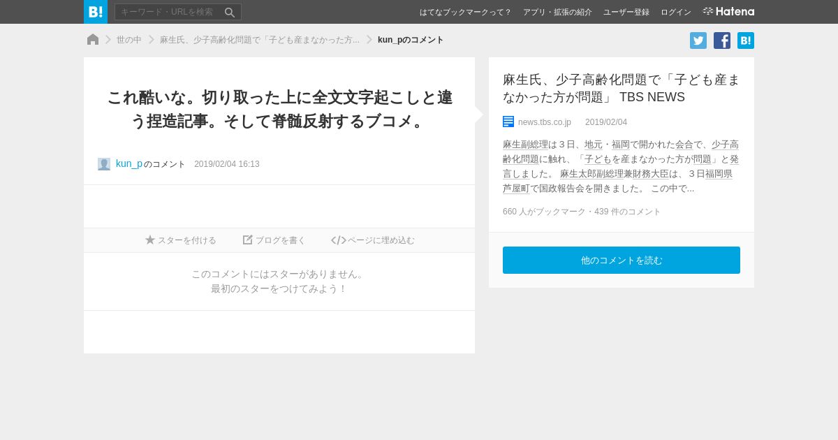The width and height of the screenshot is (838, 440).
Task: Click スターを付ける star button
Action: [x=181, y=240]
